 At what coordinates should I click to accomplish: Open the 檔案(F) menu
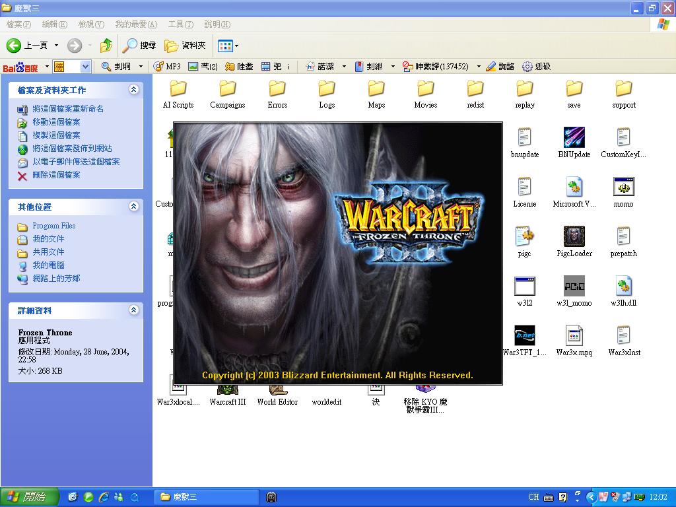coord(18,24)
